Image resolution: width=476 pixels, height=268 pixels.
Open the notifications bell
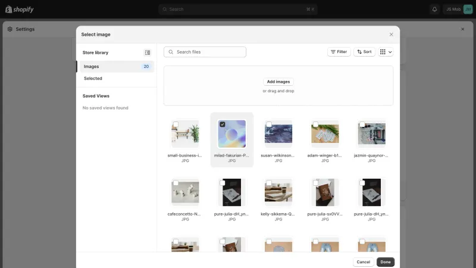point(434,9)
